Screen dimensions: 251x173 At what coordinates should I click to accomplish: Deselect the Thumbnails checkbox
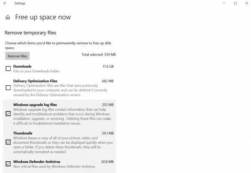(8, 142)
